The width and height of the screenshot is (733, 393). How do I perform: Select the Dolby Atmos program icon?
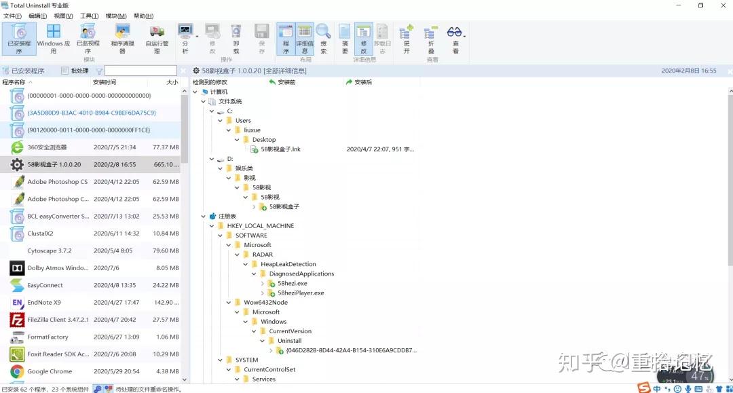click(x=17, y=267)
